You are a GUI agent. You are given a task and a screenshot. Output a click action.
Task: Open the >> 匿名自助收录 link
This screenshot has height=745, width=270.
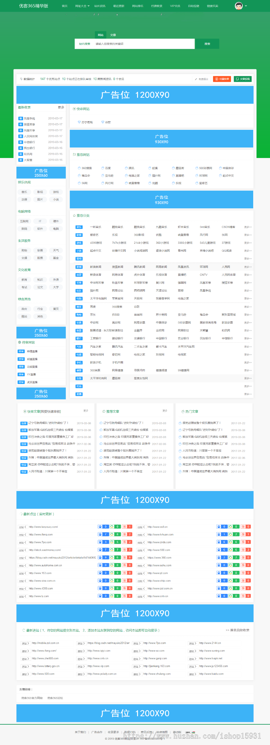coord(237,630)
